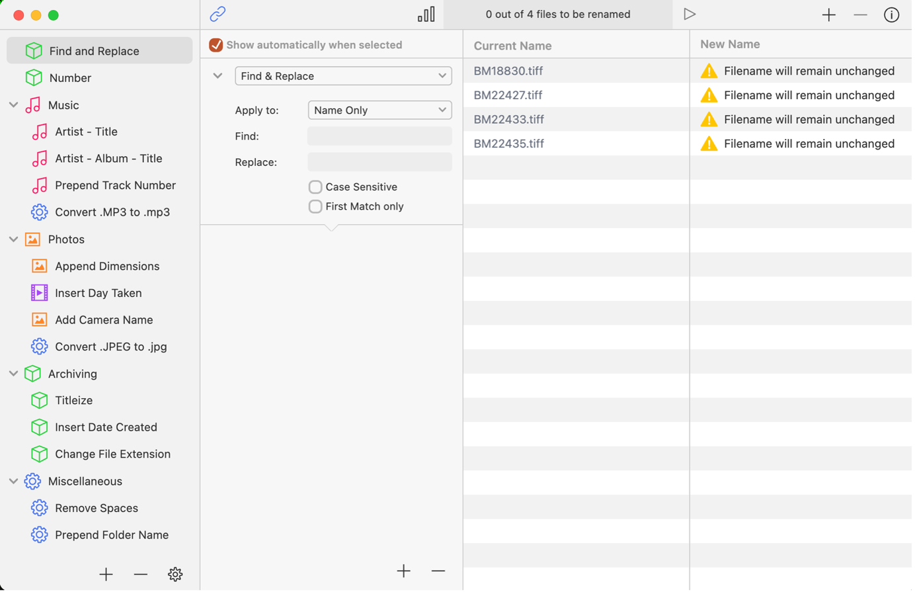915x592 pixels.
Task: Open the Apply to Name Only dropdown
Action: point(380,110)
